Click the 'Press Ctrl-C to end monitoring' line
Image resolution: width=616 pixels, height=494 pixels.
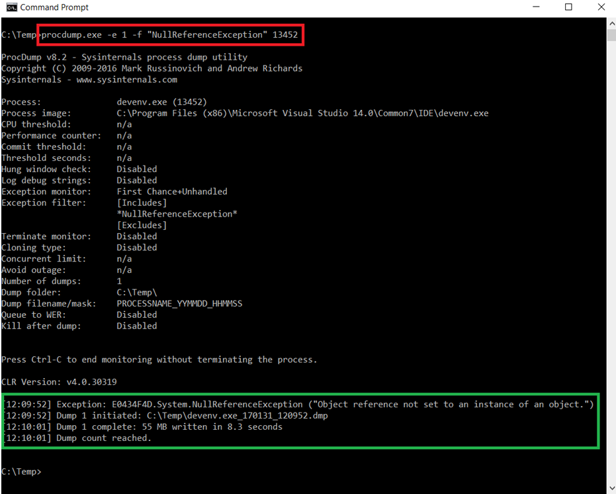[159, 360]
